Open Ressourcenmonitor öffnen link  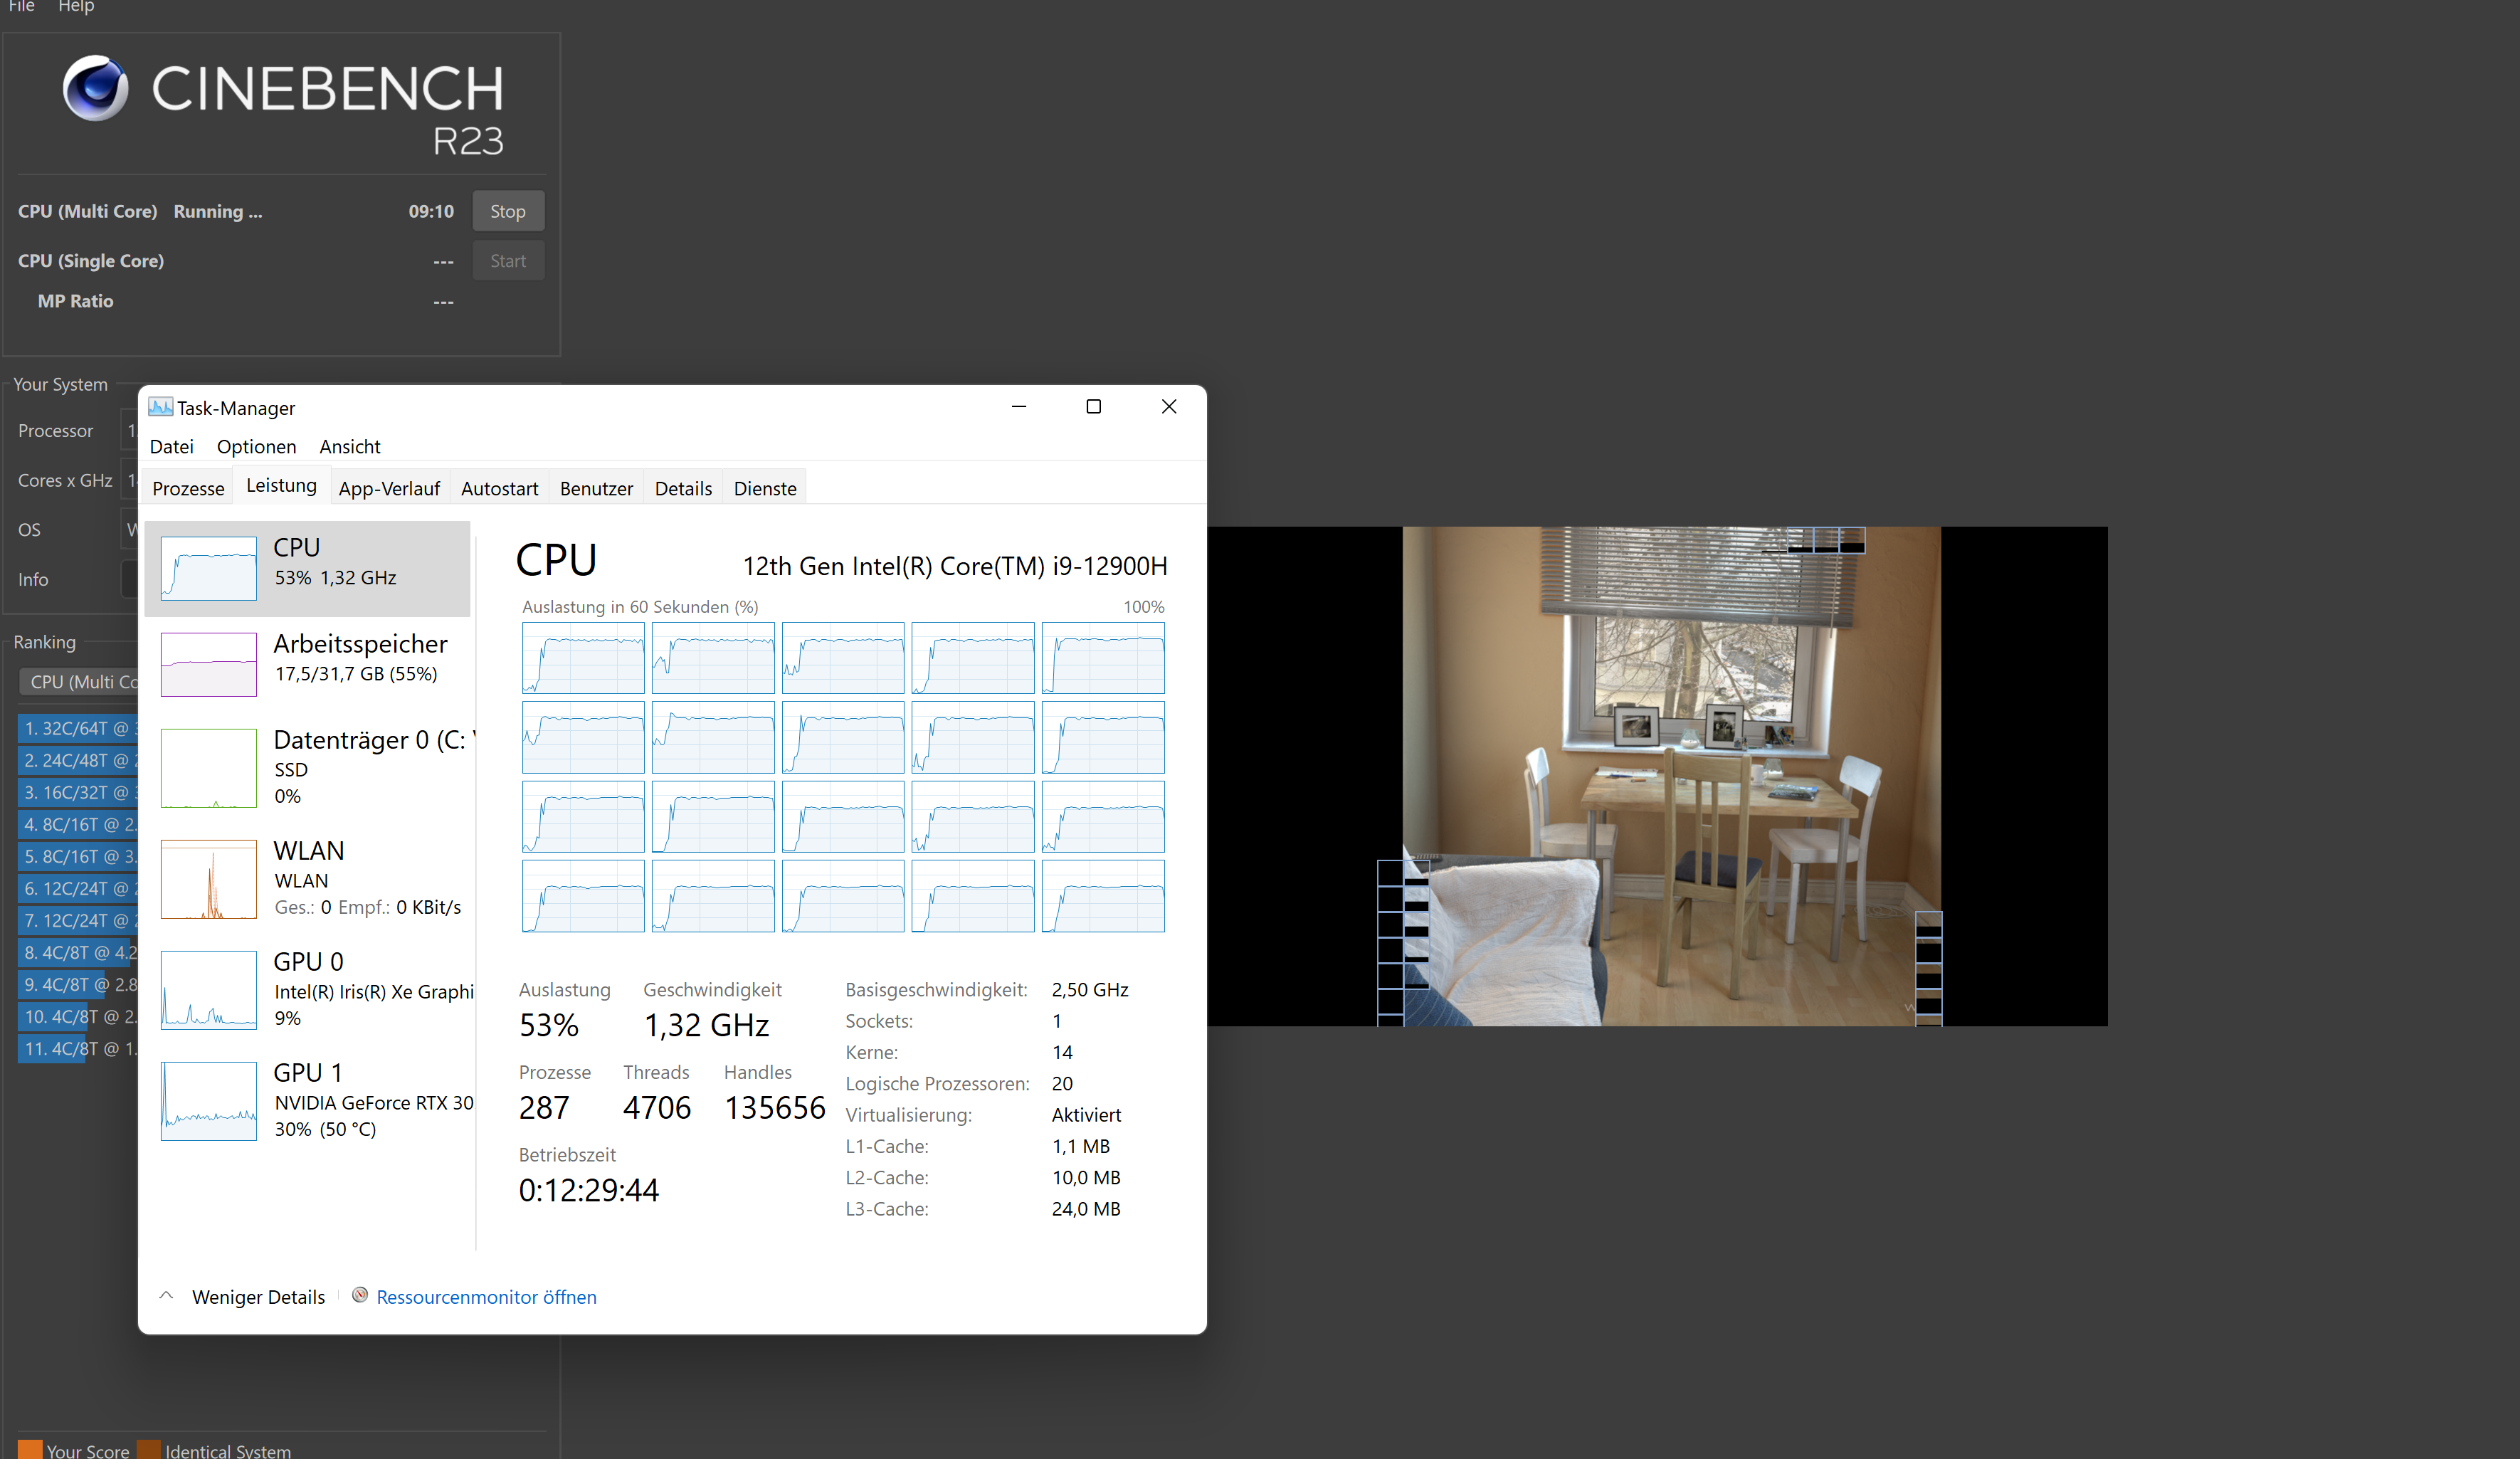pos(486,1297)
